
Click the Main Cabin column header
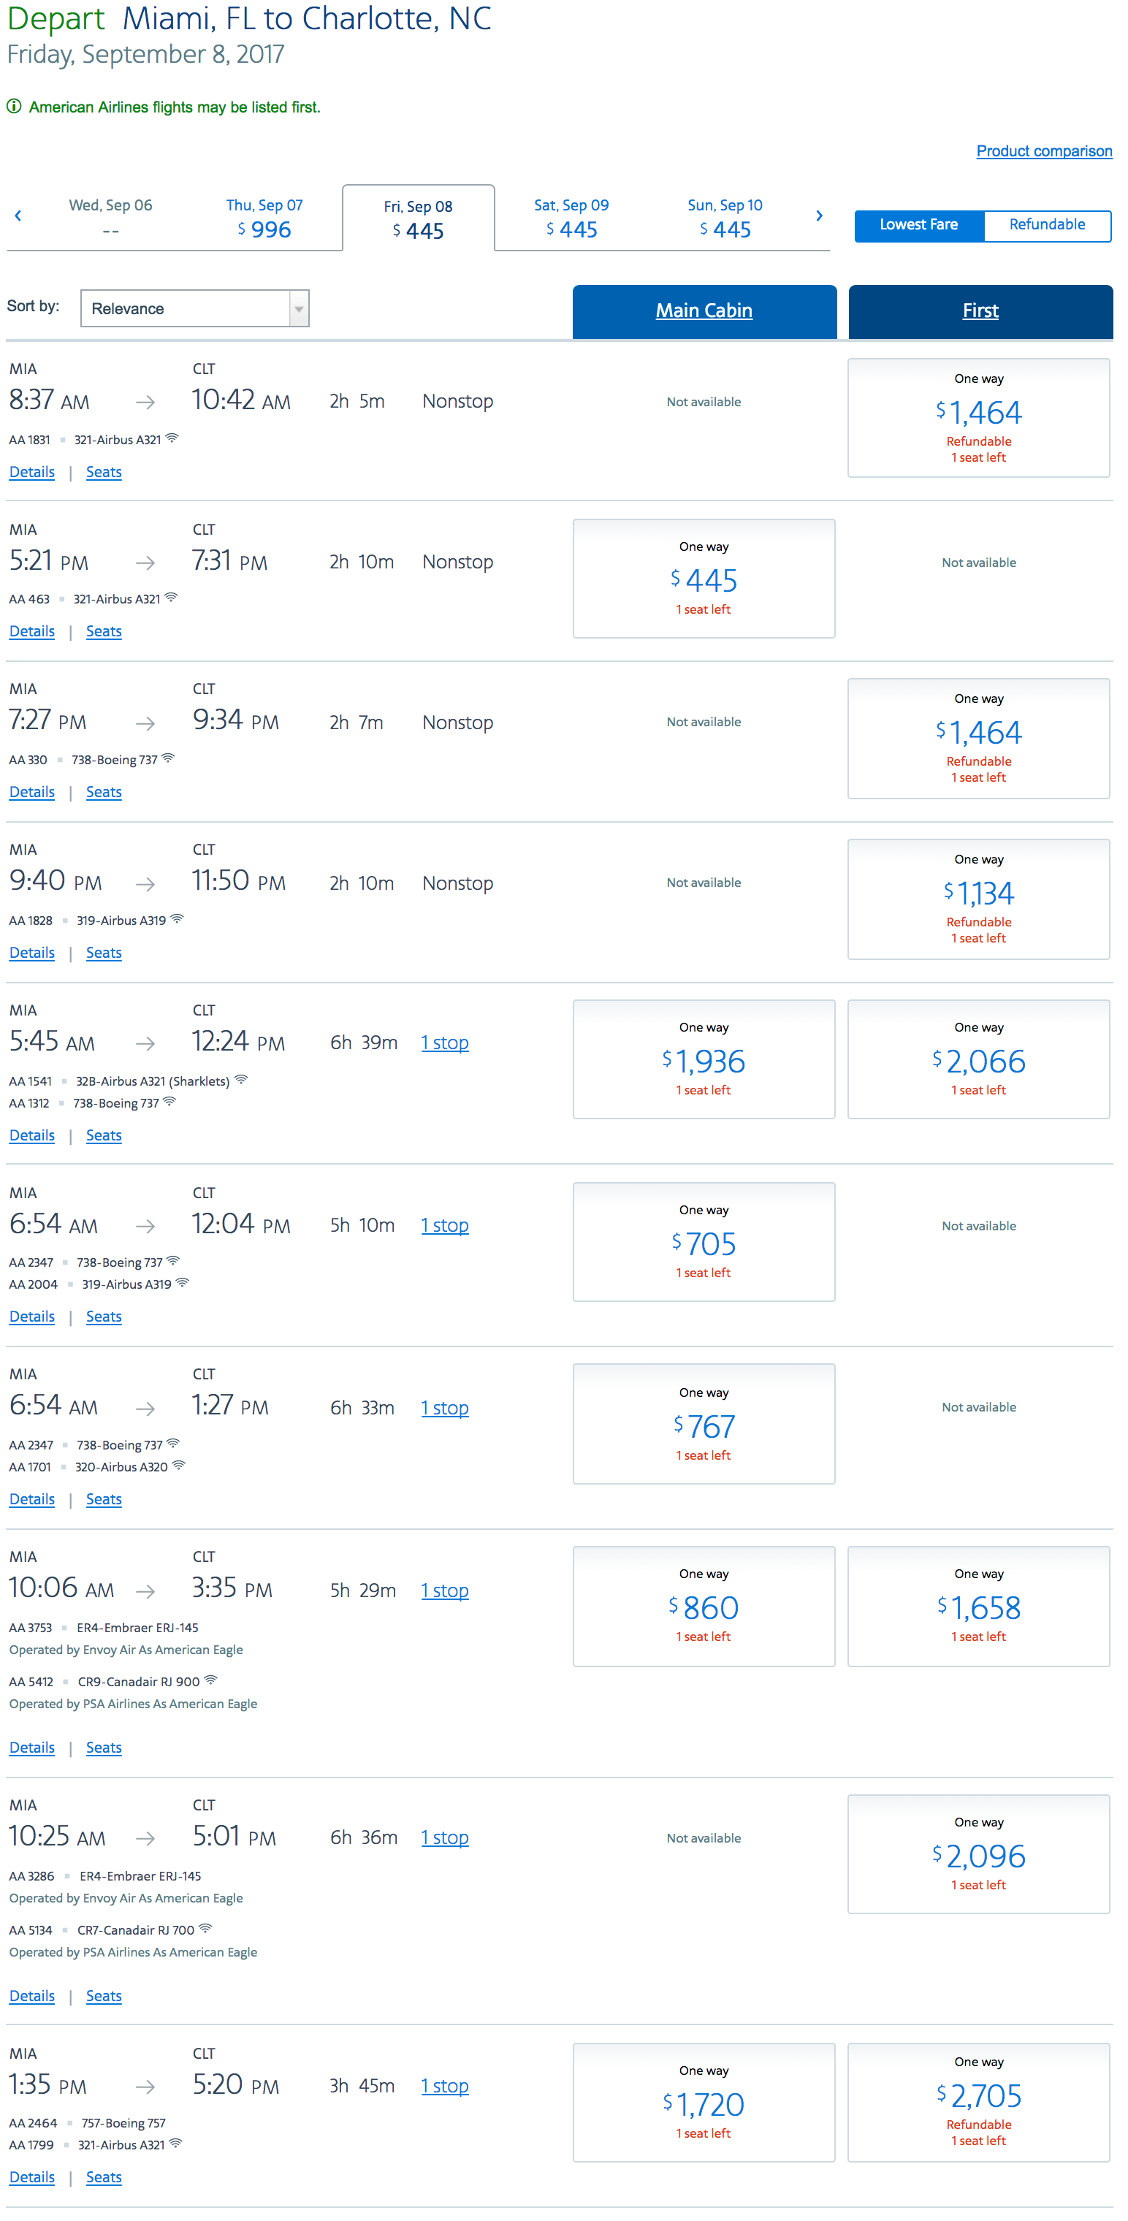pyautogui.click(x=704, y=311)
